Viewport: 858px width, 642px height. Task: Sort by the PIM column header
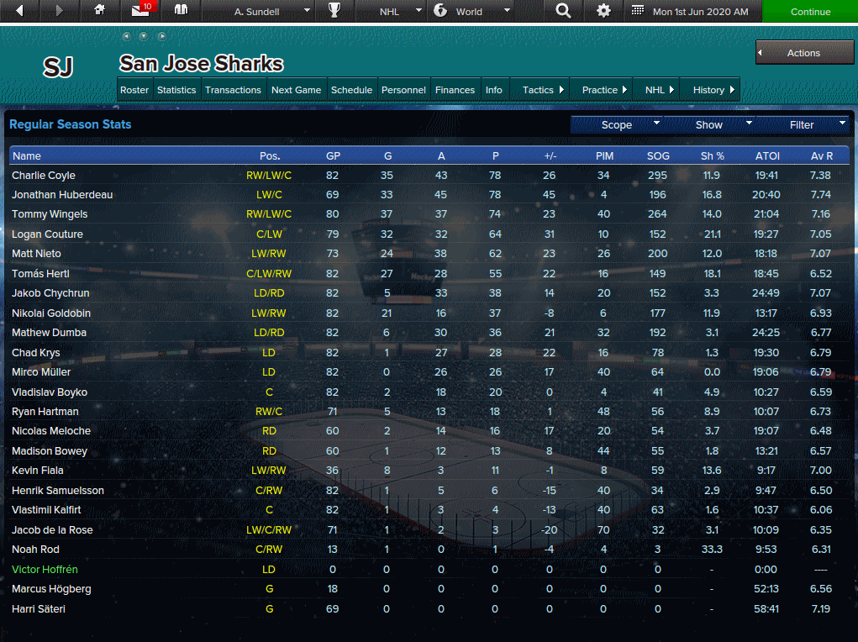coord(604,156)
